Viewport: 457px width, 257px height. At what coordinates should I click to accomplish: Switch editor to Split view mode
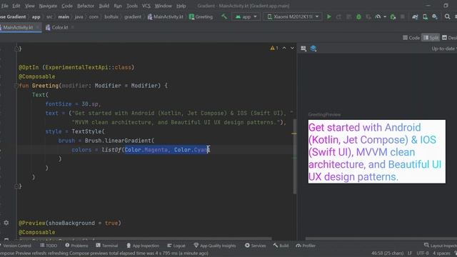(431, 38)
